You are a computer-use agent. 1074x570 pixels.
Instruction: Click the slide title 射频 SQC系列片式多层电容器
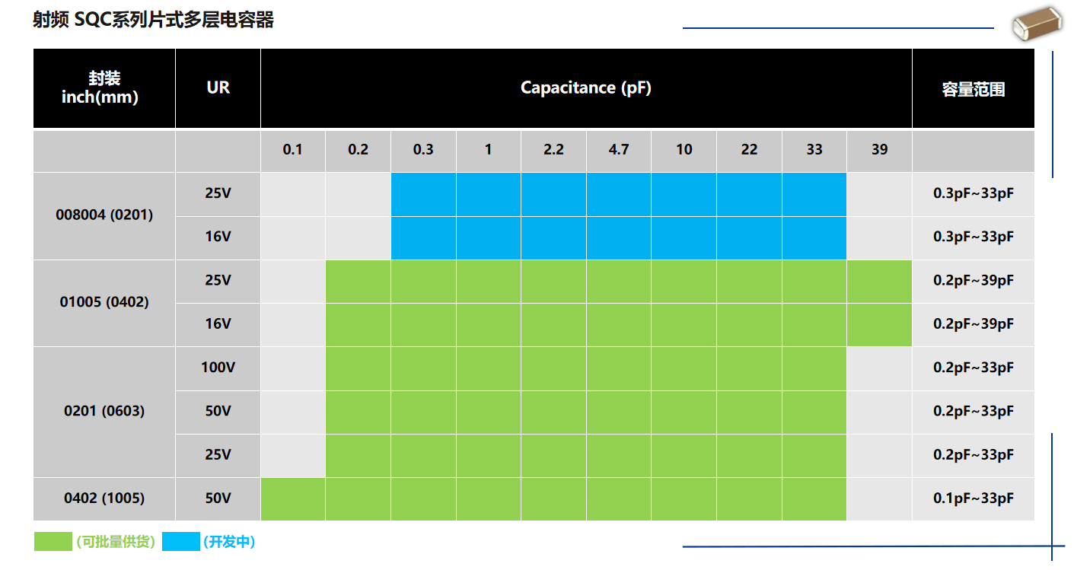(153, 21)
